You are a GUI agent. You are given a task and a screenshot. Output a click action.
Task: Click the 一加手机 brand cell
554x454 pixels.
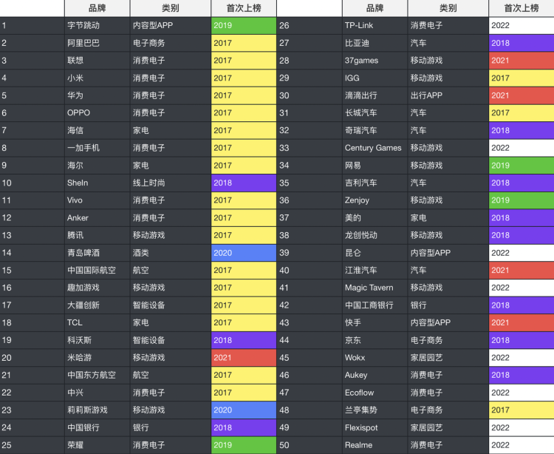tap(98, 148)
